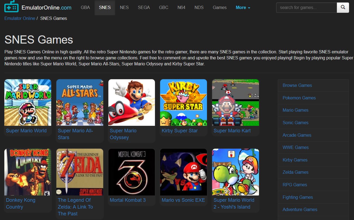Open Fighting Games in the sidebar
354x220 pixels.
pyautogui.click(x=313, y=197)
